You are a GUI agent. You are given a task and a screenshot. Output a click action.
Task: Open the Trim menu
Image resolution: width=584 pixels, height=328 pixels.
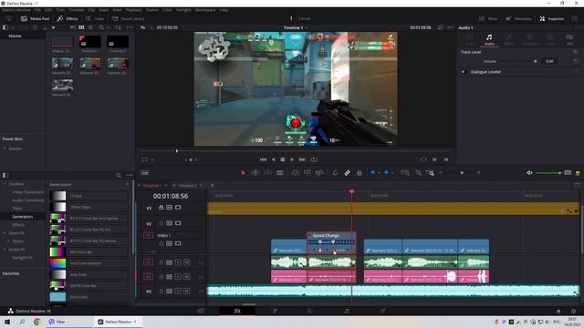[60, 10]
